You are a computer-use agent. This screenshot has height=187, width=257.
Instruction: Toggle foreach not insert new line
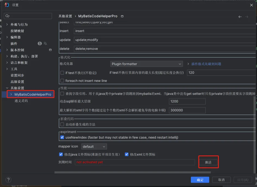pyautogui.click(x=62, y=81)
